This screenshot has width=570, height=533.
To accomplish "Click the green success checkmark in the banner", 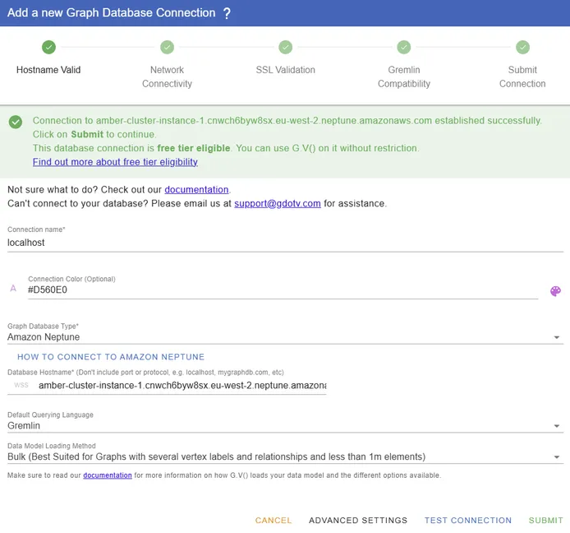I will click(x=16, y=122).
